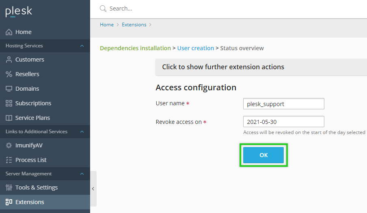Viewport: 367px width, 213px height.
Task: Open the User creation step link
Action: (x=195, y=48)
